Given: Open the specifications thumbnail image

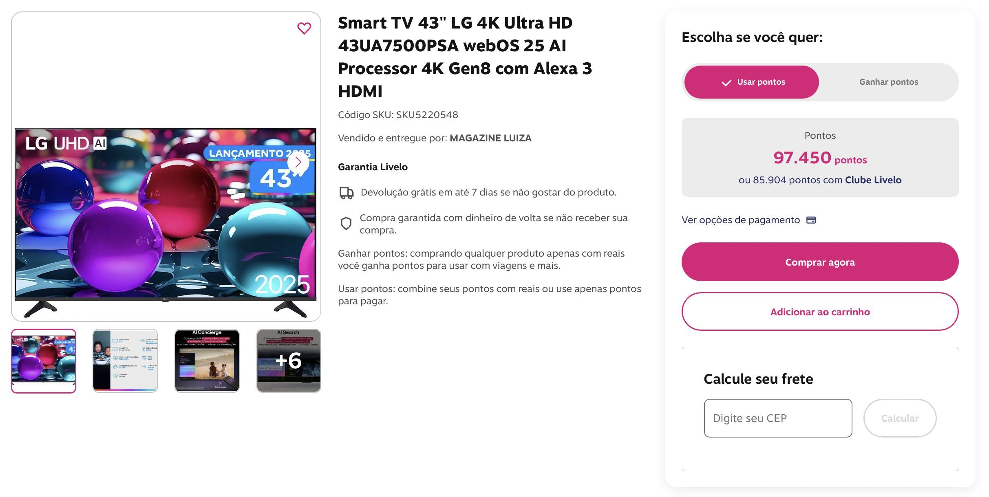Looking at the screenshot, I should click(x=125, y=361).
